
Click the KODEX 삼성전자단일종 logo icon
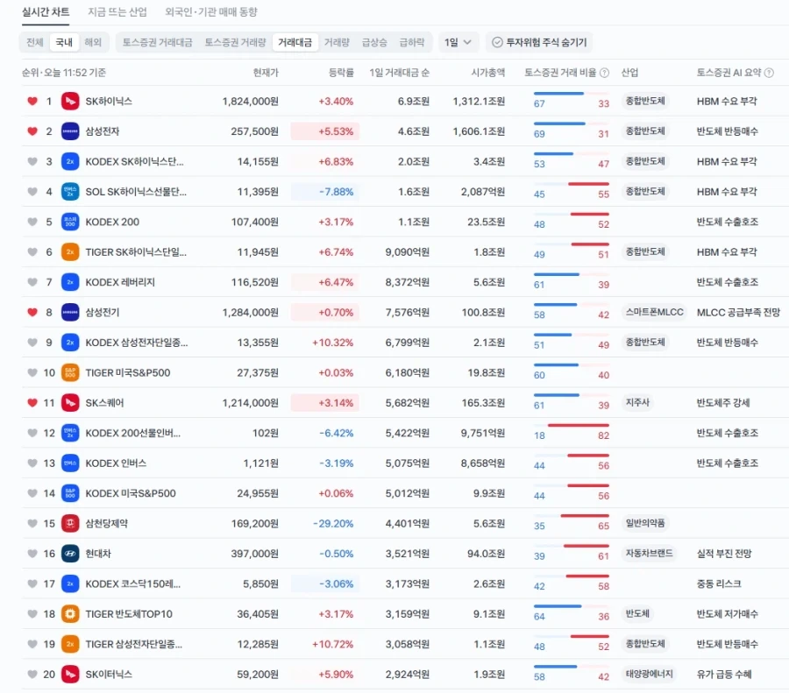70,343
